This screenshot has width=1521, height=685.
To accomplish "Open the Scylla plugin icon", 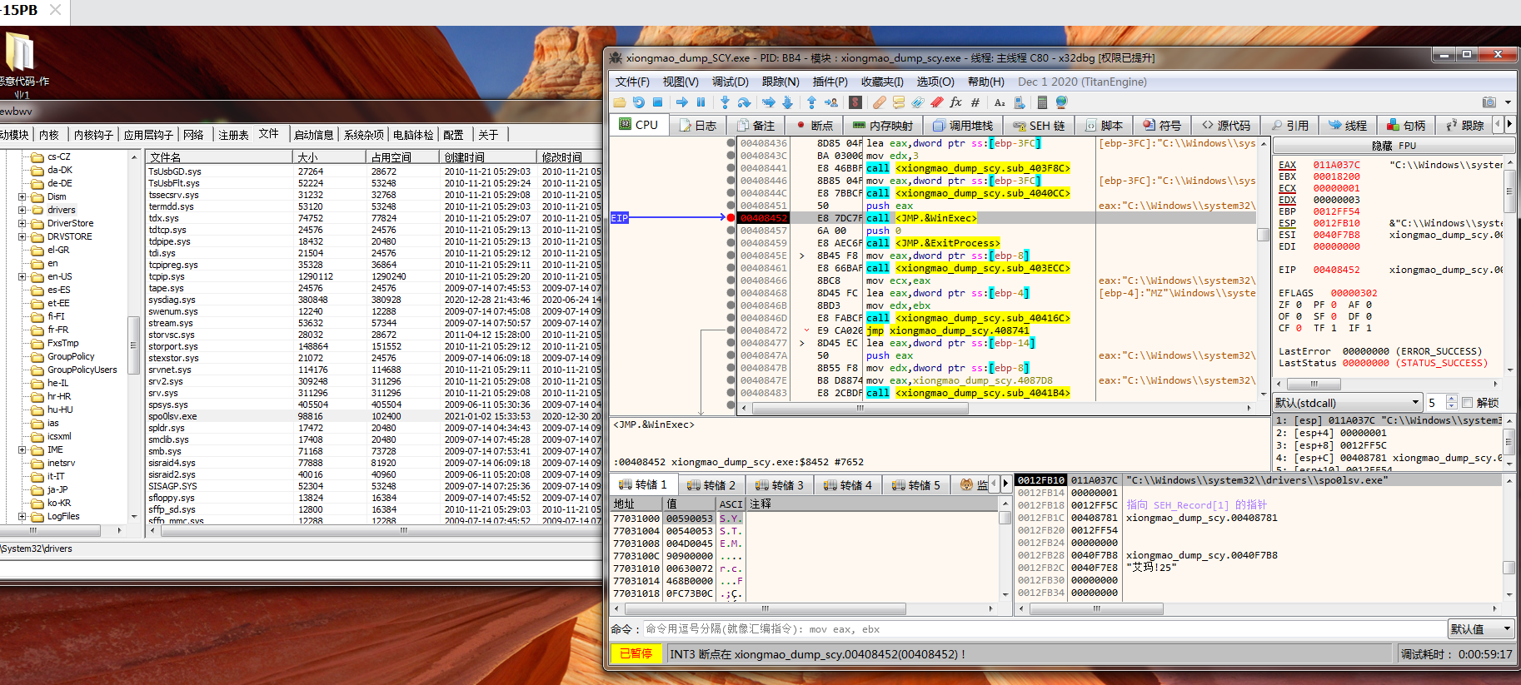I will coord(855,102).
